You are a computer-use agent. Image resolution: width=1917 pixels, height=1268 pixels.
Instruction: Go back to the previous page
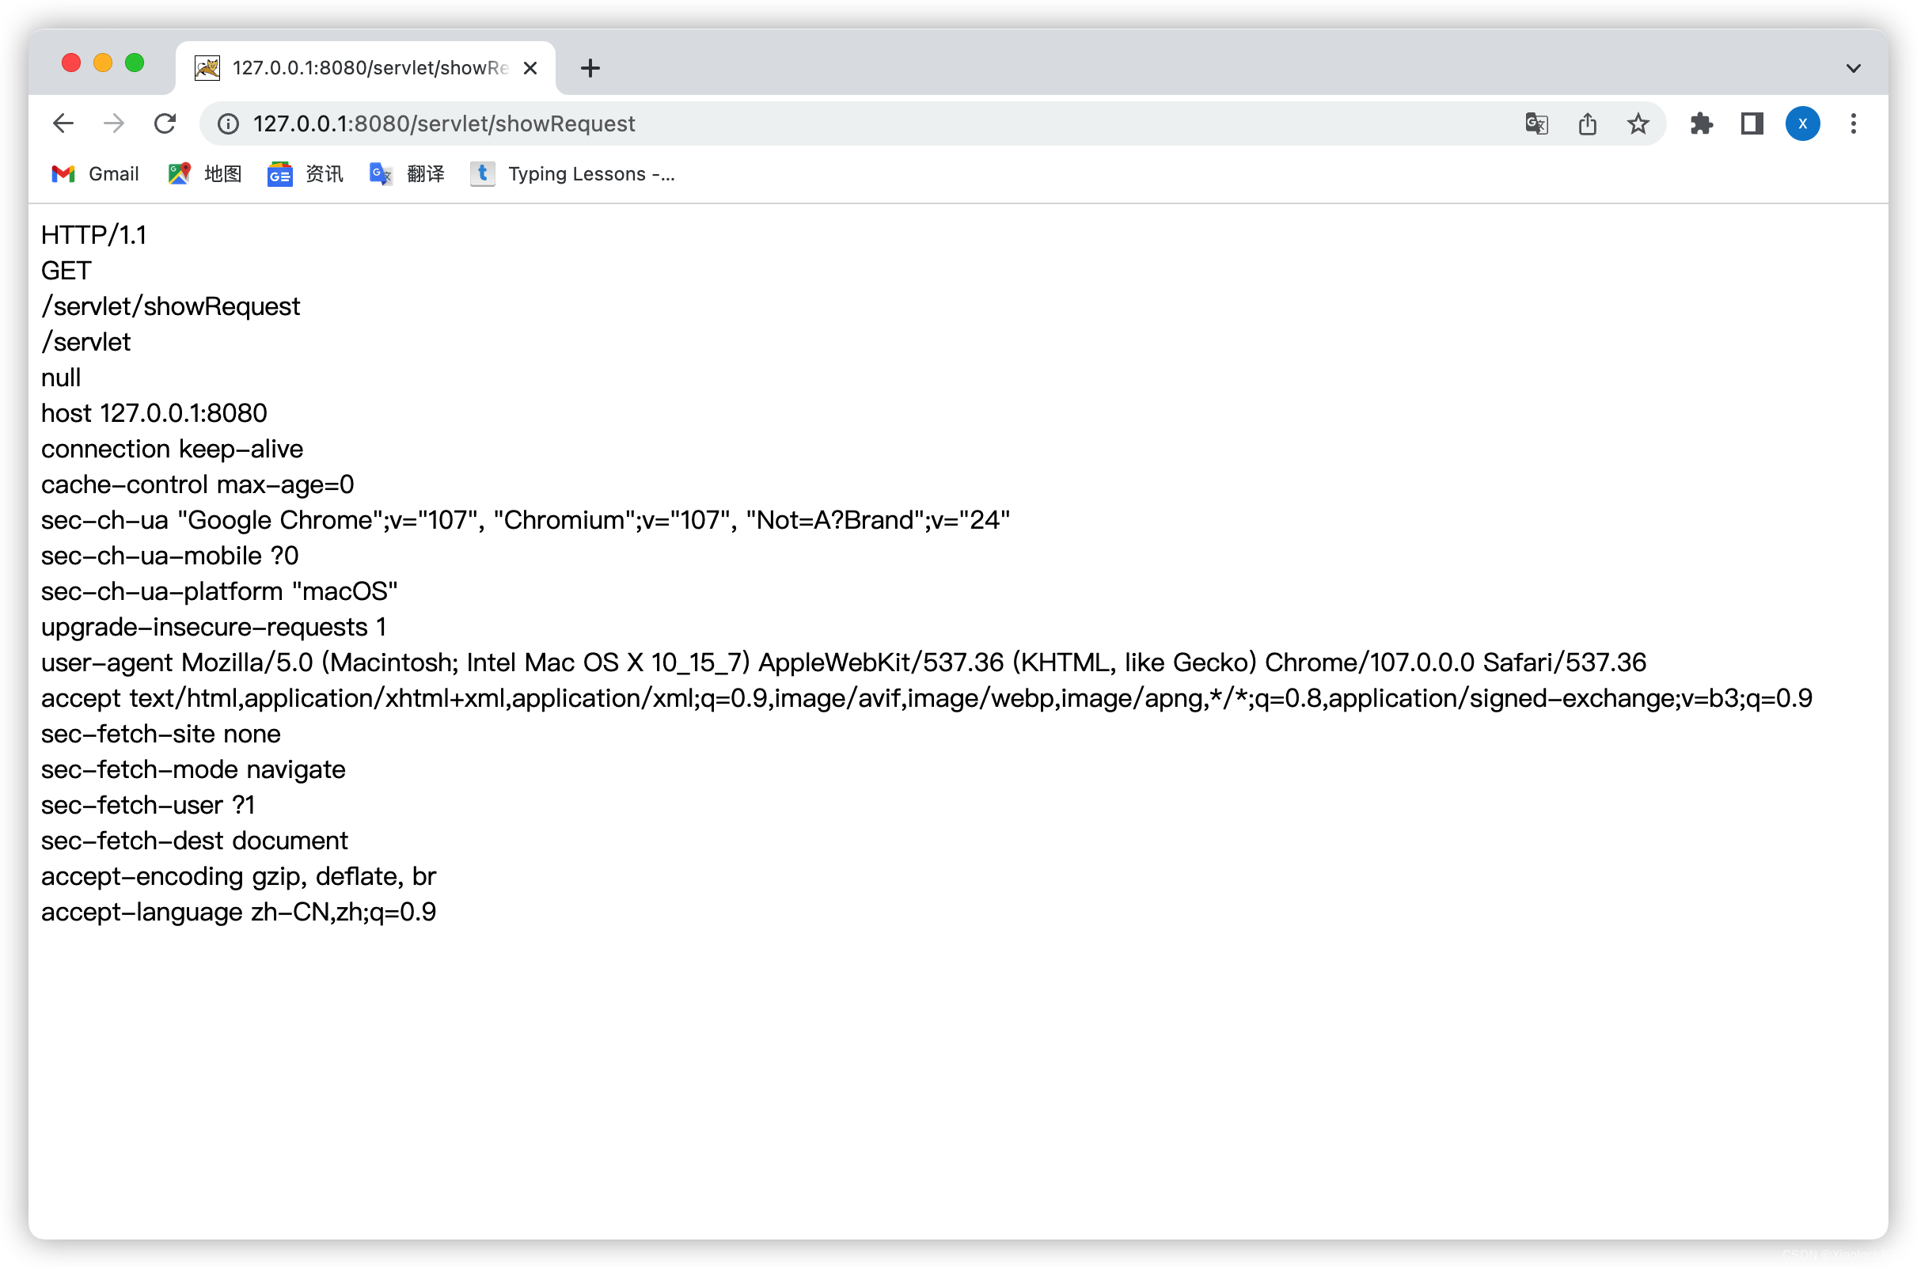pyautogui.click(x=63, y=123)
